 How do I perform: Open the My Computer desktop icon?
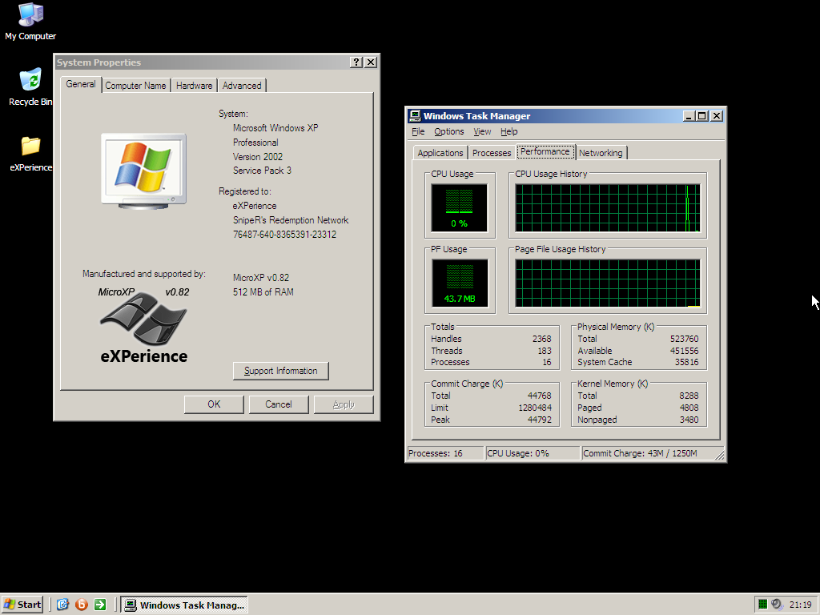30,21
